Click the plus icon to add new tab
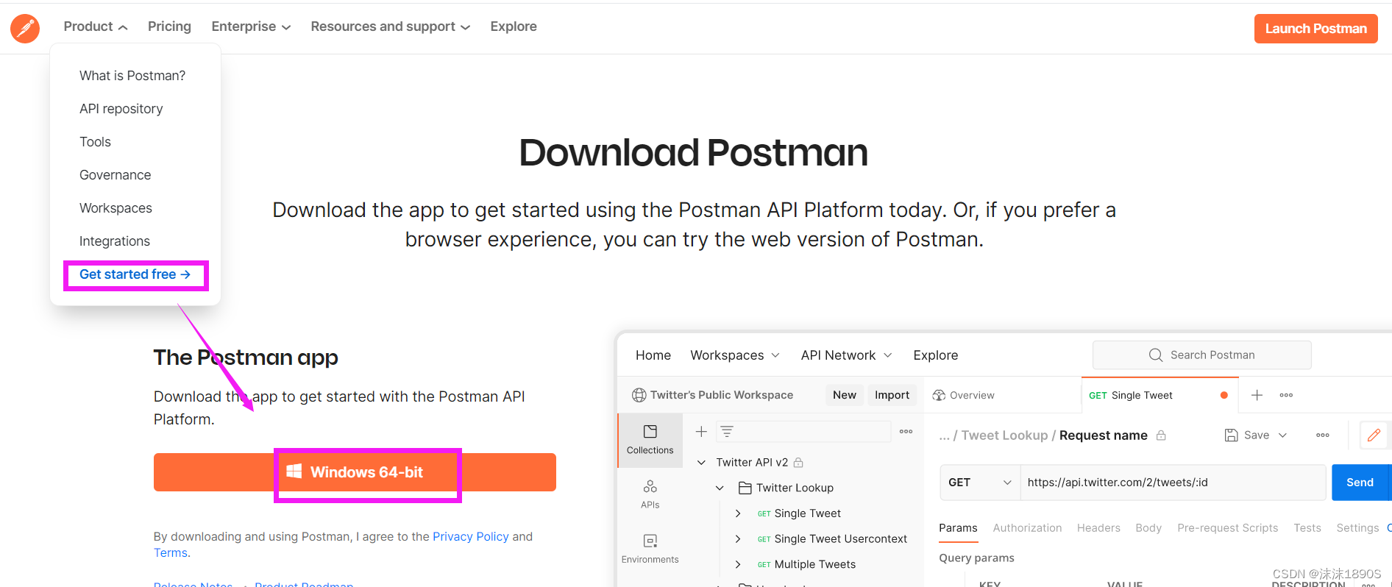 point(1257,395)
